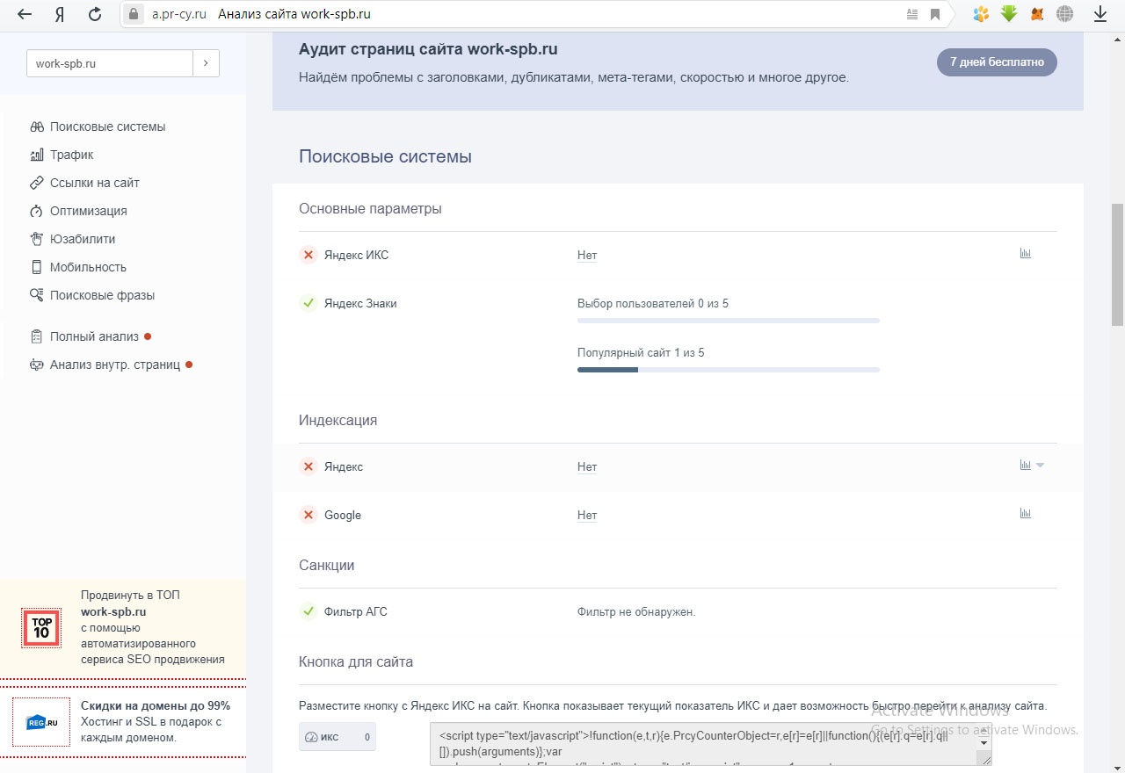Image resolution: width=1125 pixels, height=773 pixels.
Task: Reload the page
Action: (x=95, y=14)
